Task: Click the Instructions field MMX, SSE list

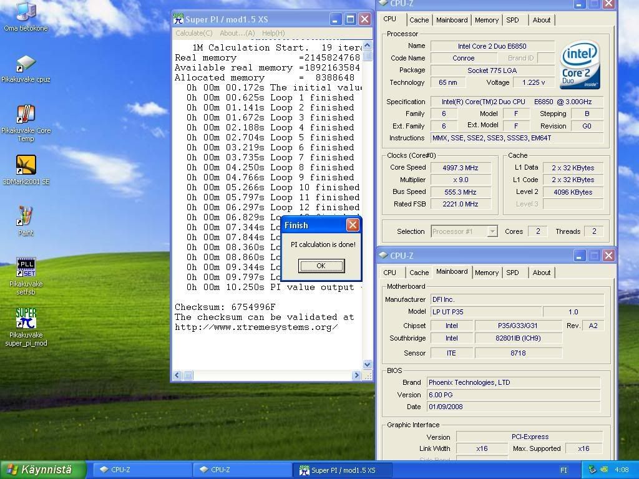Action: [517, 138]
